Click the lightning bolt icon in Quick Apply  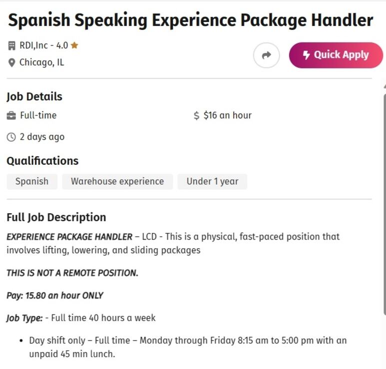pyautogui.click(x=306, y=55)
